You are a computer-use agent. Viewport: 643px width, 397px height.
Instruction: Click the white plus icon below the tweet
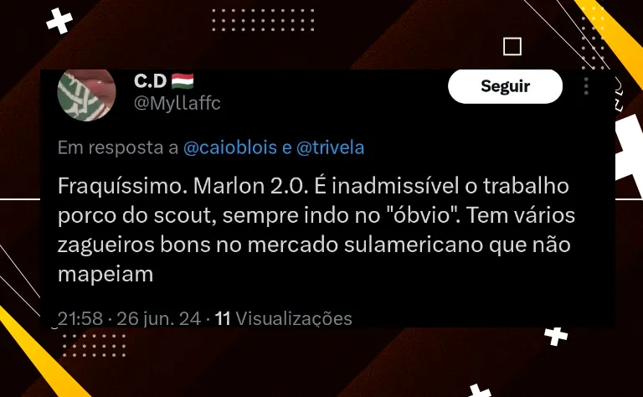[x=556, y=337]
